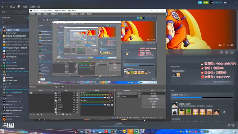238x134 pixels.
Task: Open OBS 文件(F) menu
Action: click(x=32, y=14)
